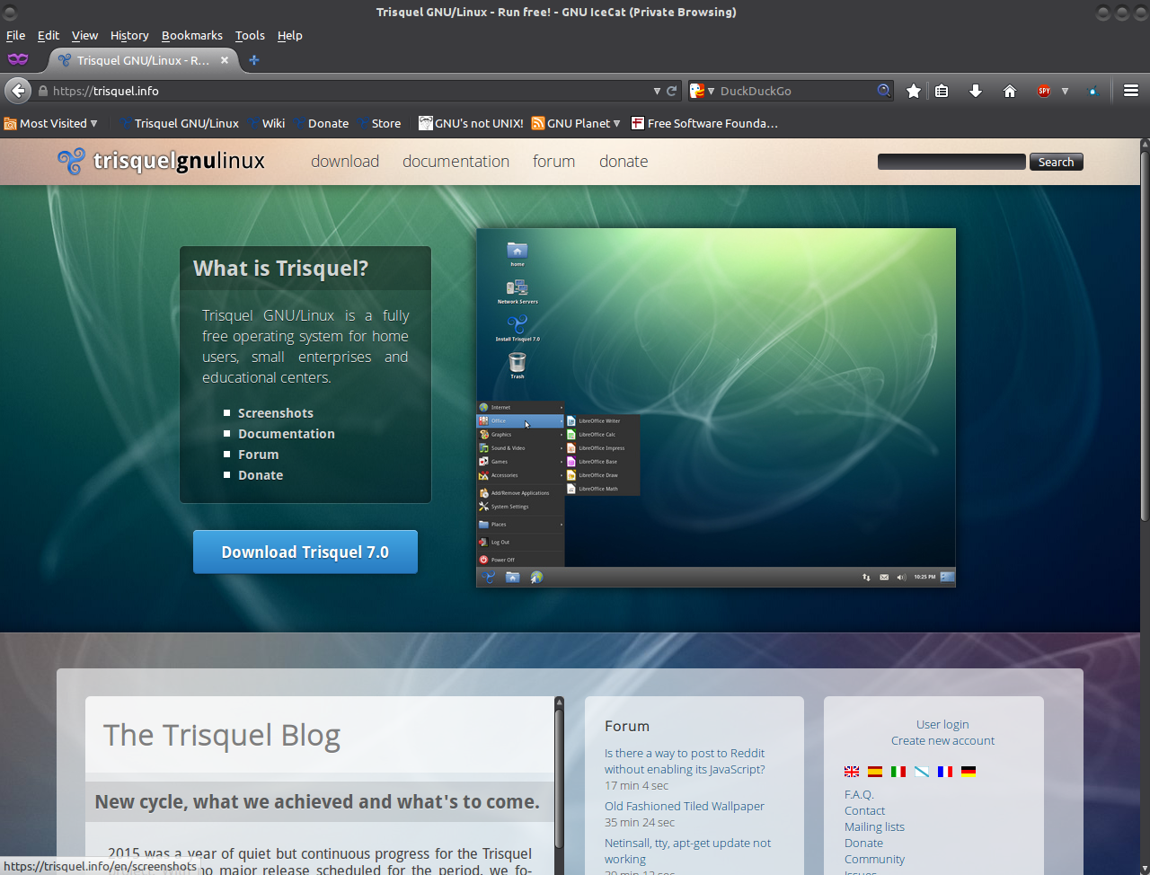Open the Downloads arrow icon
Image resolution: width=1150 pixels, height=875 pixels.
pos(976,91)
